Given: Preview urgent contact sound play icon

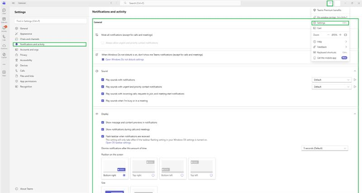Looking at the screenshot, I should pyautogui.click(x=355, y=87).
